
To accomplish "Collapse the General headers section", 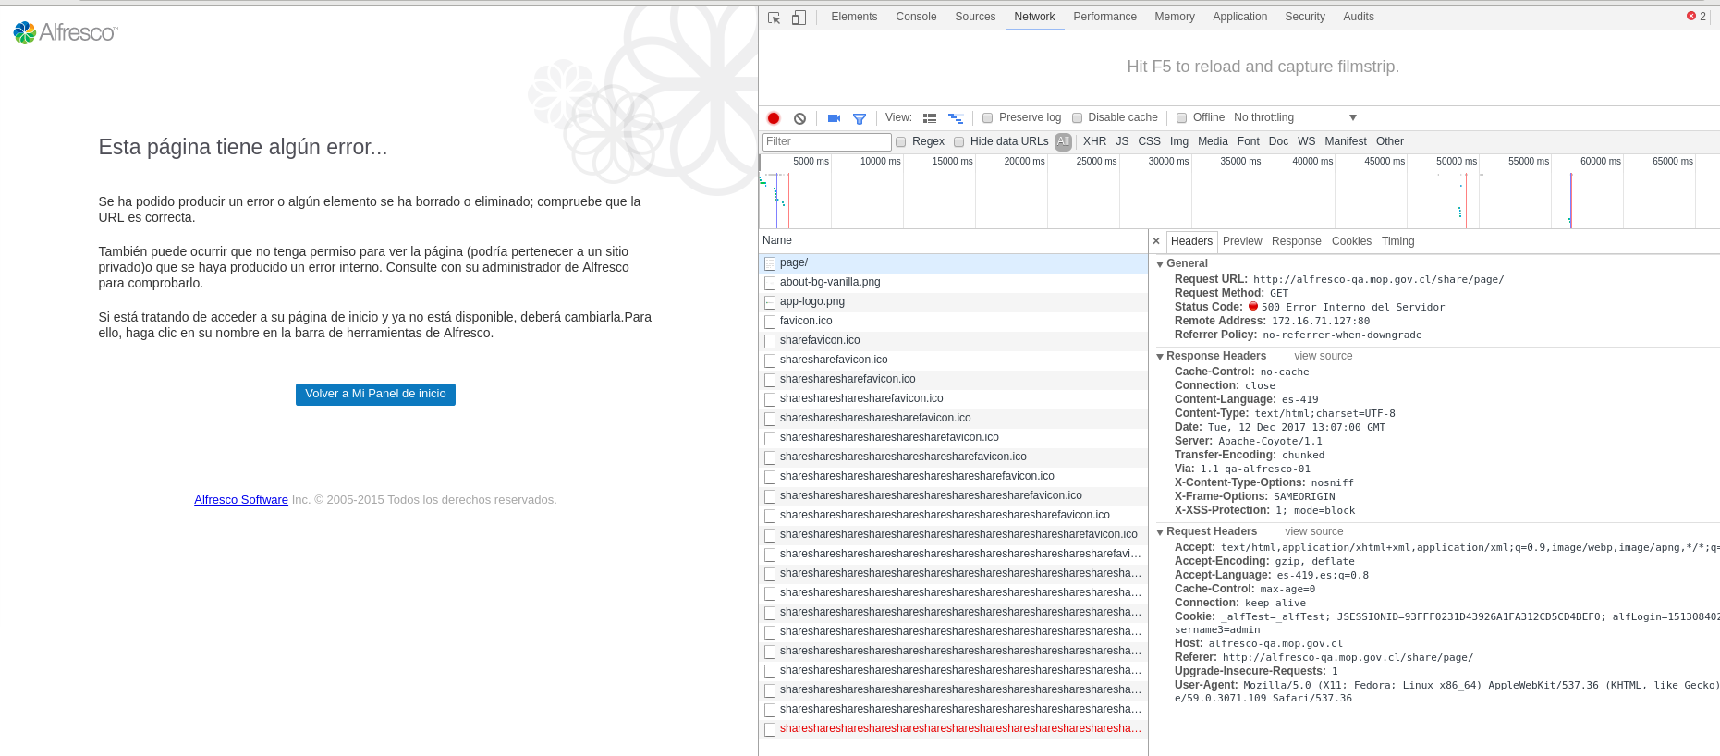I will [1160, 264].
